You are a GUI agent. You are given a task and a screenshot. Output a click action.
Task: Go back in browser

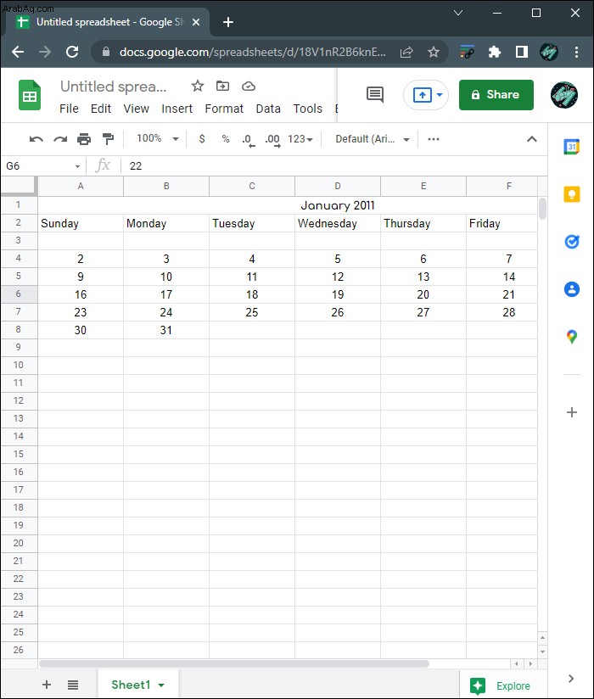18,52
